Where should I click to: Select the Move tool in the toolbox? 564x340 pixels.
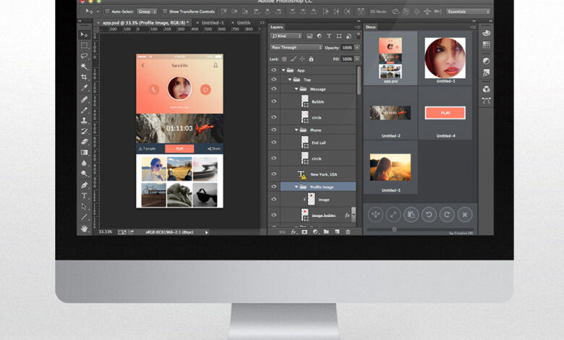(x=85, y=34)
